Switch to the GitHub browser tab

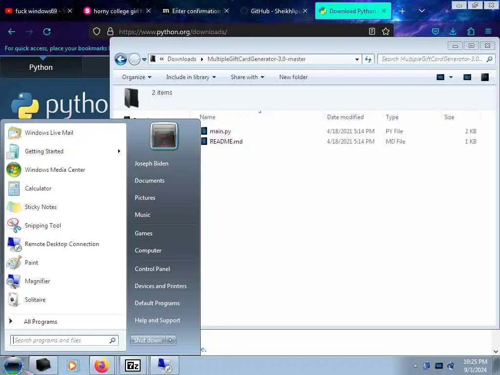pyautogui.click(x=273, y=11)
